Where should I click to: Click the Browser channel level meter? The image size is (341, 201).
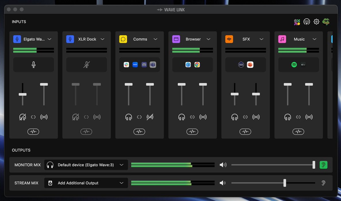(x=193, y=50)
